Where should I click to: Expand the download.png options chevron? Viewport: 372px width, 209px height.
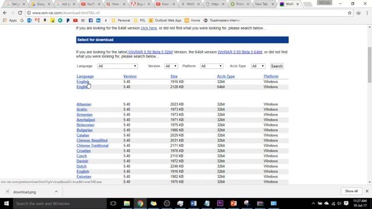click(56, 192)
